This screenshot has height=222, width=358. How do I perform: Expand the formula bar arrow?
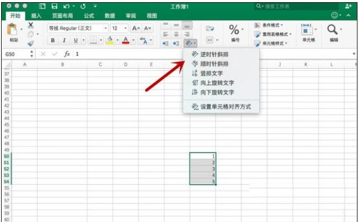pos(354,54)
